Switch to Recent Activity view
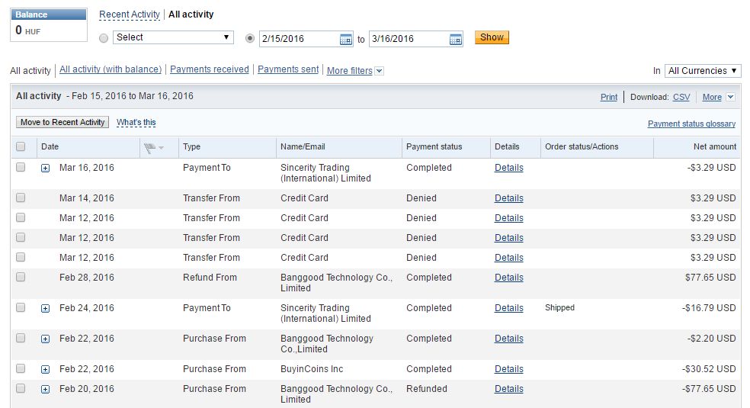 pyautogui.click(x=130, y=14)
